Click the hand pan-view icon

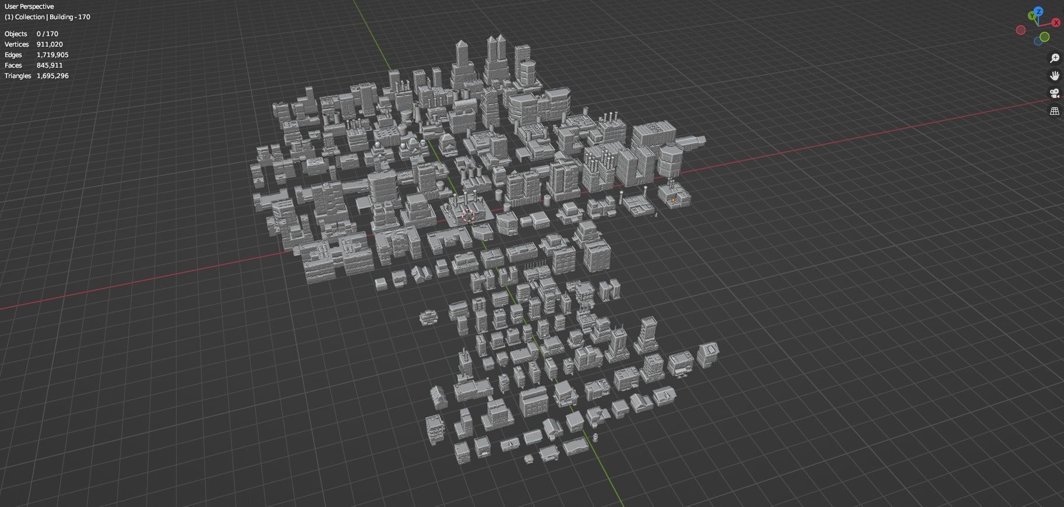[1055, 75]
